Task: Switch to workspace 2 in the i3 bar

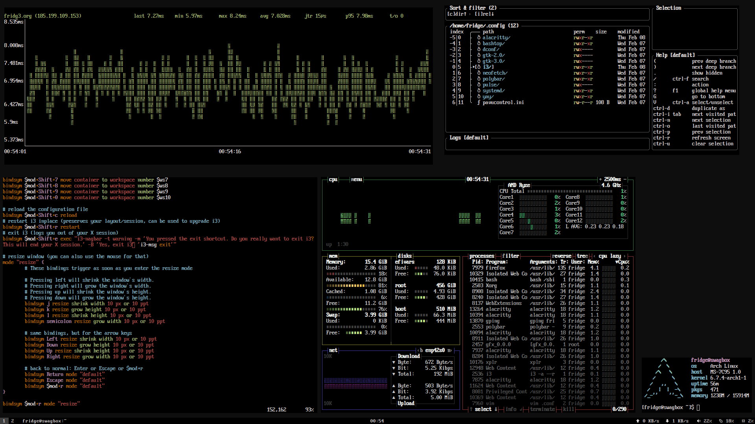Action: (12, 420)
